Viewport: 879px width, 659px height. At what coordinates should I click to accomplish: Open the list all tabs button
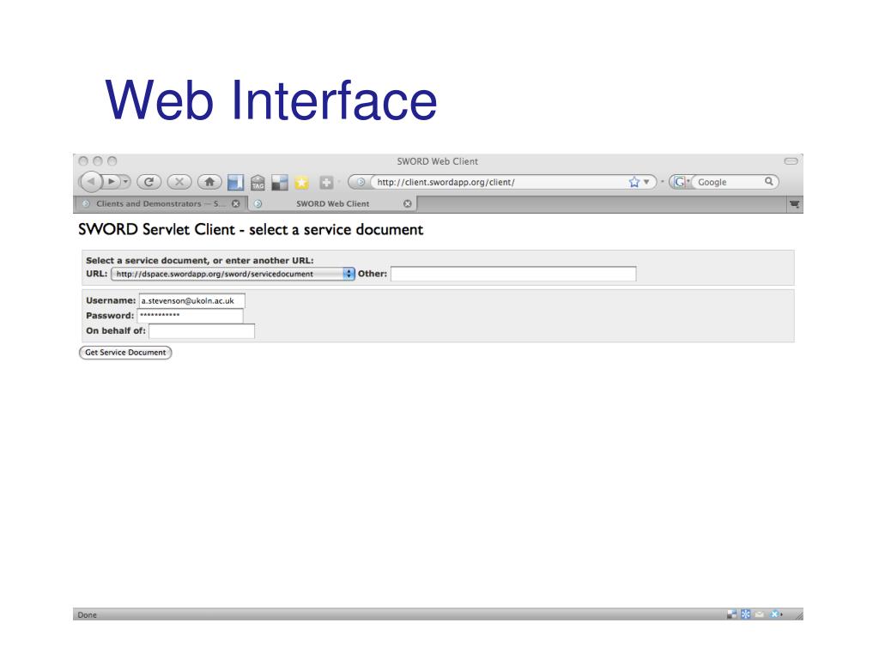[795, 204]
